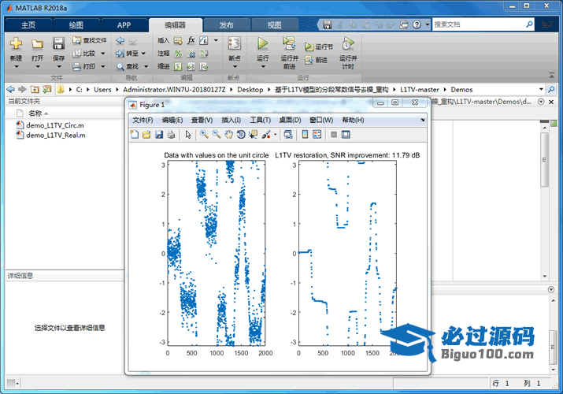Click the editor vertical scrollbar
This screenshot has height=394, width=563.
click(545, 159)
